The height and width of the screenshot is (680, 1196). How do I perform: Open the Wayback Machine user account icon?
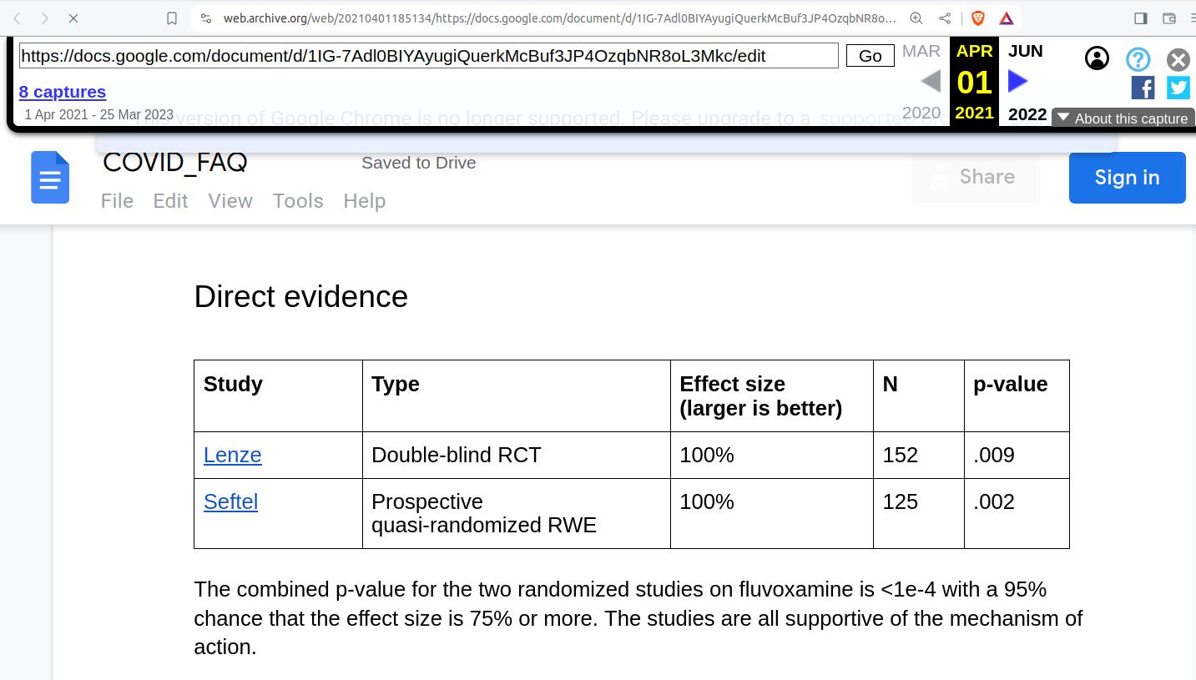1097,58
